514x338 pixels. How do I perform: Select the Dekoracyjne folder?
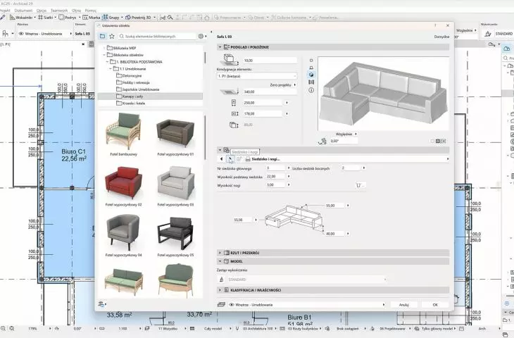point(132,76)
